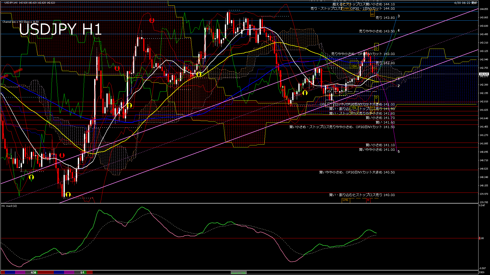Click the '売り 143.80' order label
This screenshot has width=490, height=275.
(x=385, y=18)
